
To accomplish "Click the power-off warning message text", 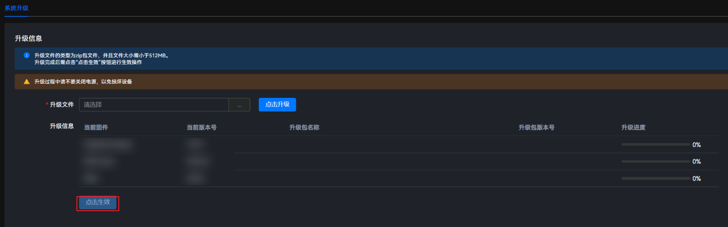I will pos(83,82).
